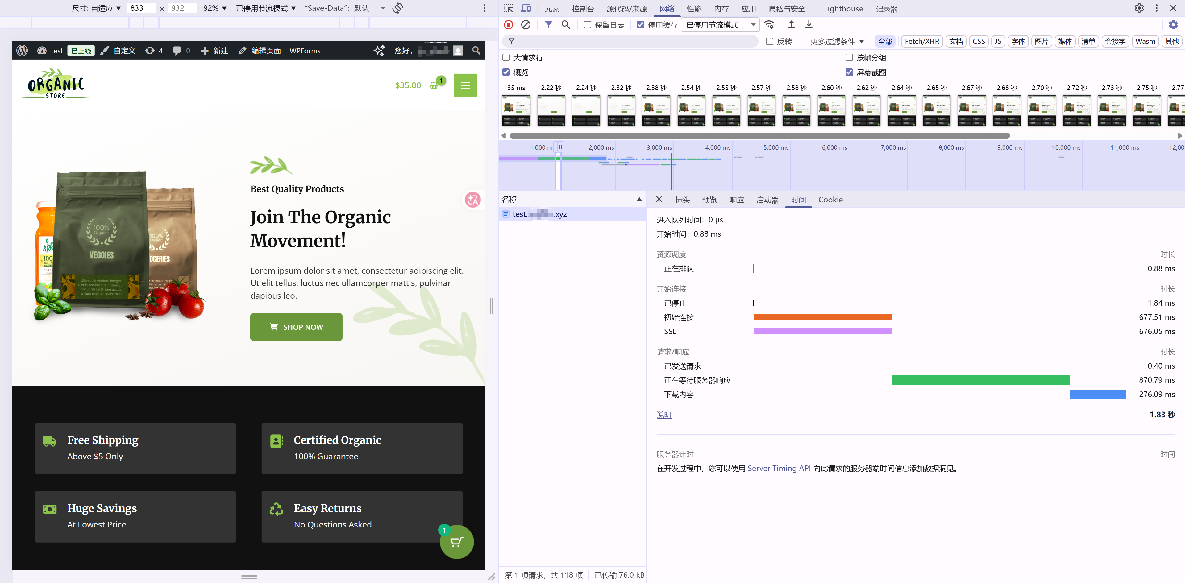Screen dimensions: 1185x583
Task: Open network conditions wifi icon
Action: coord(769,25)
